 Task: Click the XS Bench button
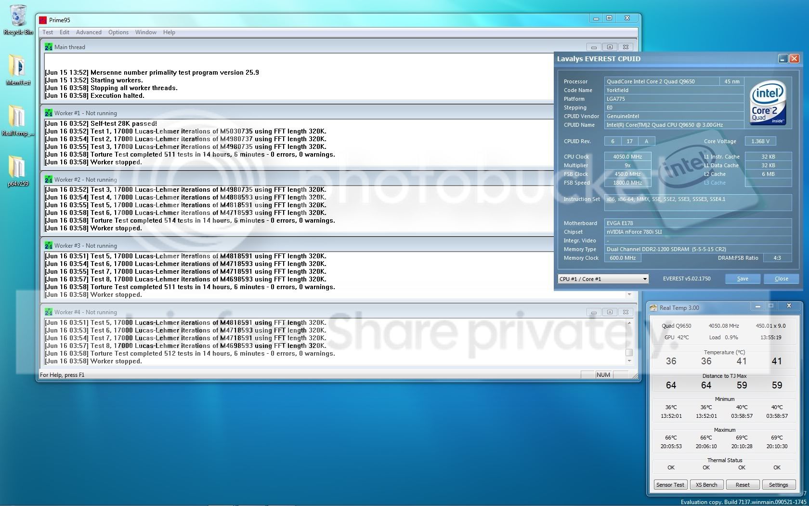coord(706,484)
